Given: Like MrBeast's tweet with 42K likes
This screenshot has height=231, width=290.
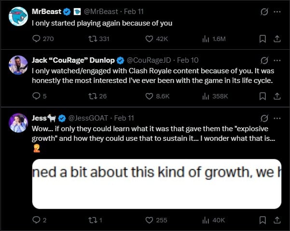Looking at the screenshot, I should click(x=150, y=39).
